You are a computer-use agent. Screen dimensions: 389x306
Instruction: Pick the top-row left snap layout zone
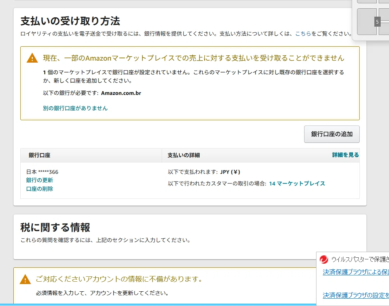367,1
